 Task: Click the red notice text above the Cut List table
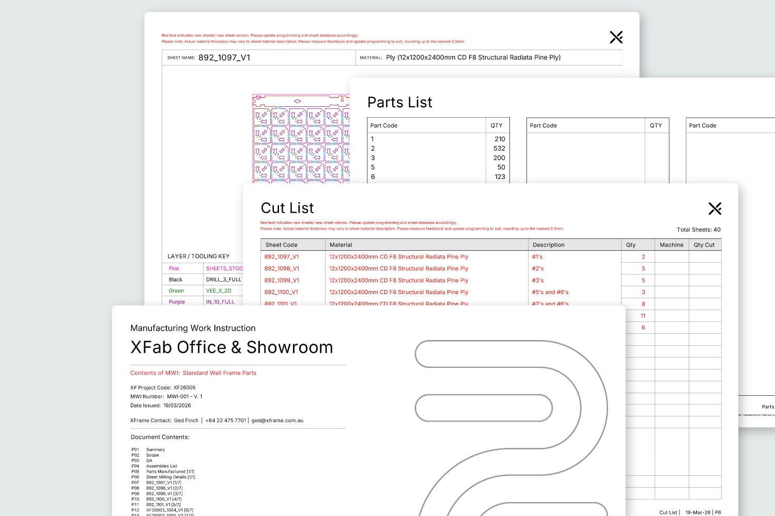point(412,225)
